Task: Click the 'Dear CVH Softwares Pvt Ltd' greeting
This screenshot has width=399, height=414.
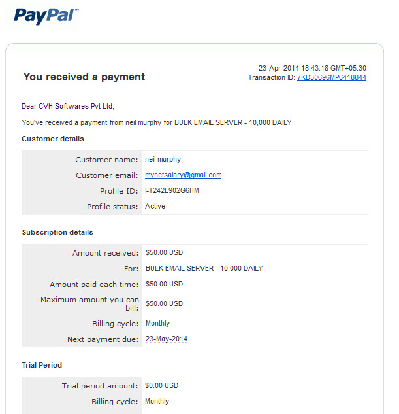Action: [68, 106]
